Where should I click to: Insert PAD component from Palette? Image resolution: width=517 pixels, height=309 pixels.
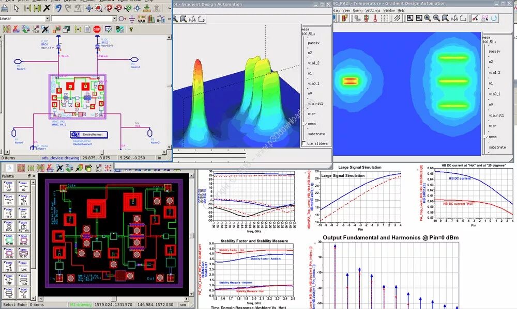click(23, 213)
